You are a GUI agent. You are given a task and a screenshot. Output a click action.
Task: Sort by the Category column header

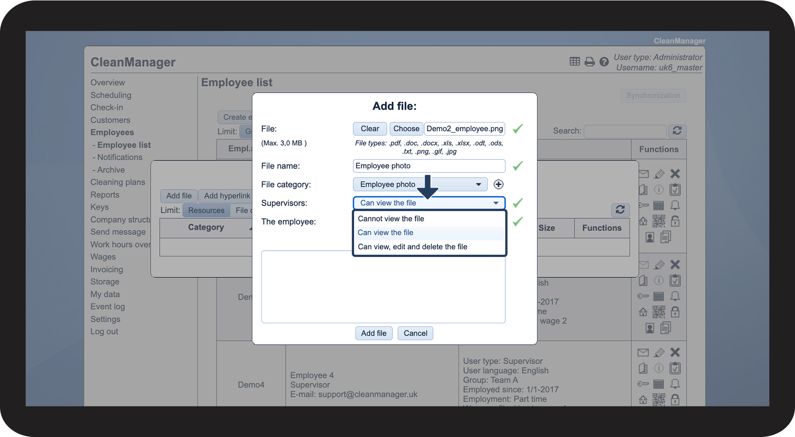206,227
